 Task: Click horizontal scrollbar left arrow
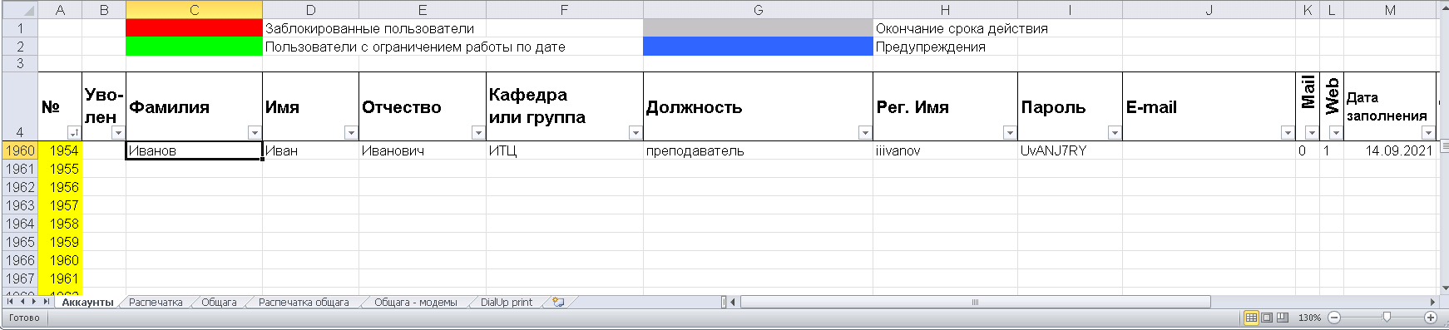(x=733, y=303)
